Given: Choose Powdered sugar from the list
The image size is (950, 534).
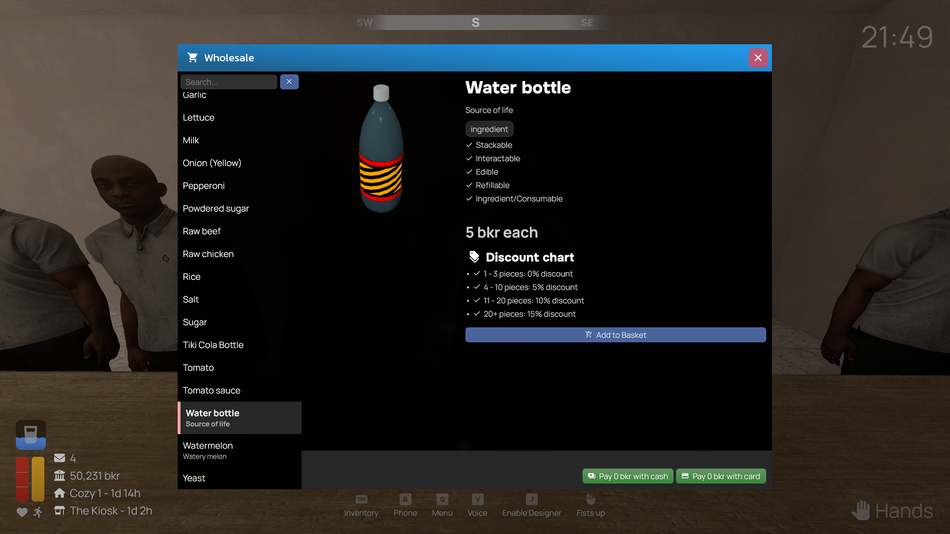Looking at the screenshot, I should pos(239,208).
